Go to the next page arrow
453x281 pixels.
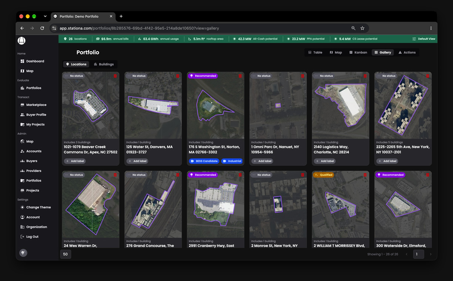[x=430, y=254]
